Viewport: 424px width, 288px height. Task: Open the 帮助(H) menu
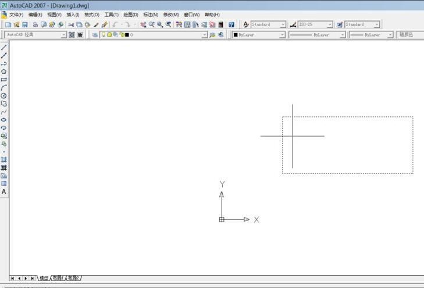click(212, 15)
